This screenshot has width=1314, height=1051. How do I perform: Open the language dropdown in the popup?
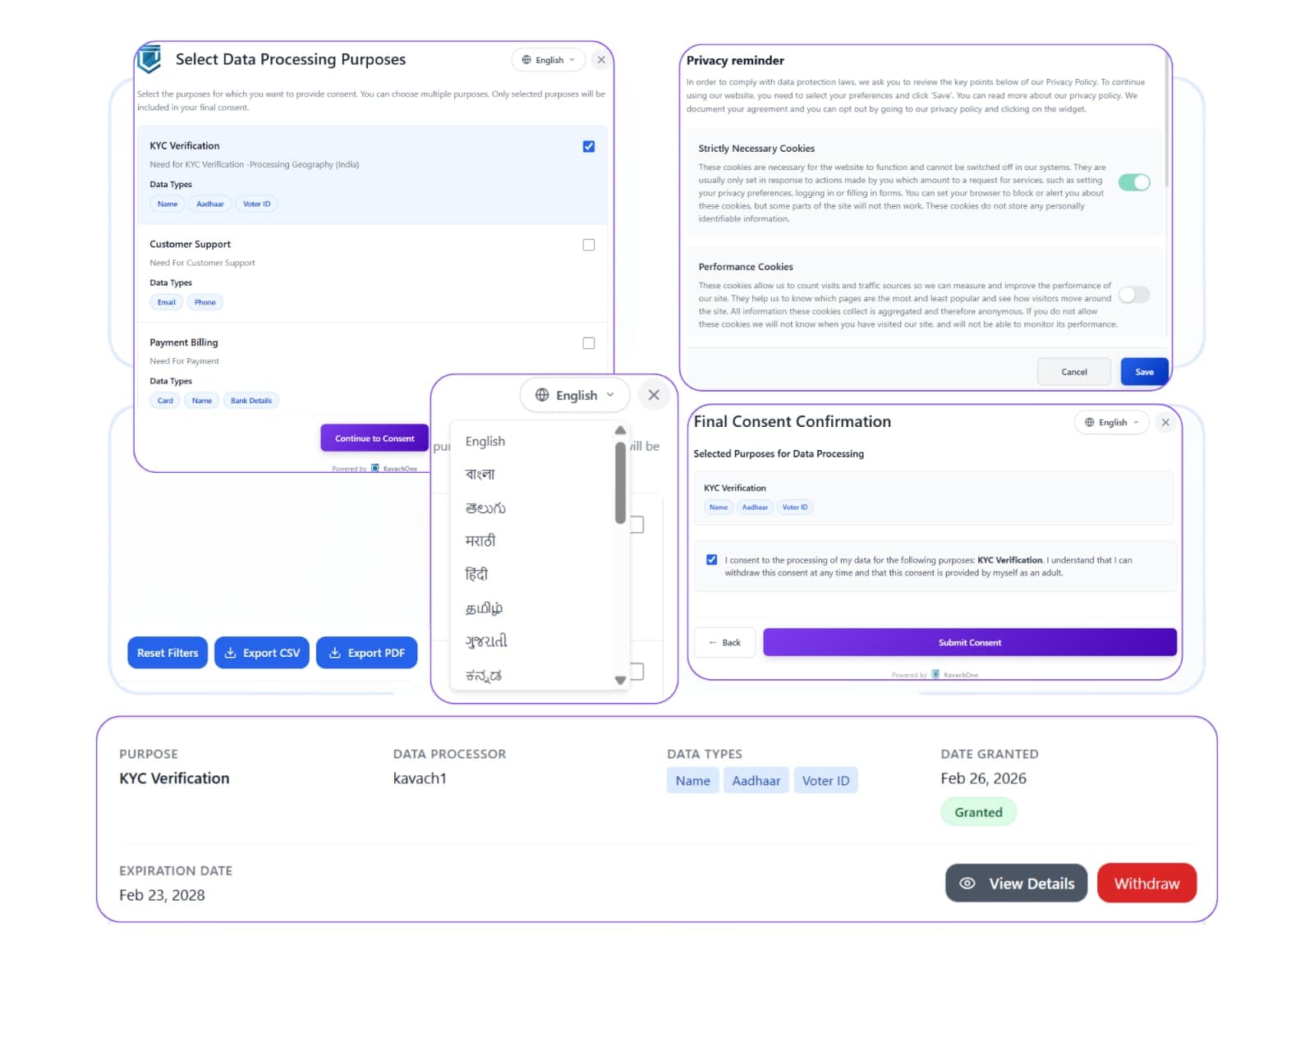click(x=574, y=395)
